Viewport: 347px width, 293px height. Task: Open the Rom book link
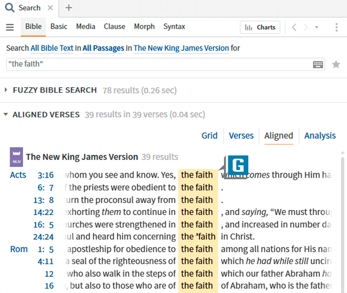click(x=19, y=249)
